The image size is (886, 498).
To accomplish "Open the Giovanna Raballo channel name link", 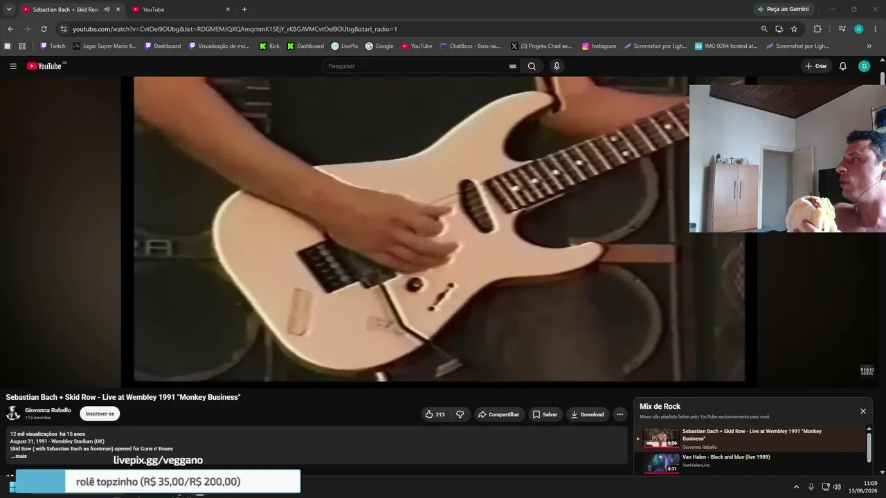I will 48,410.
